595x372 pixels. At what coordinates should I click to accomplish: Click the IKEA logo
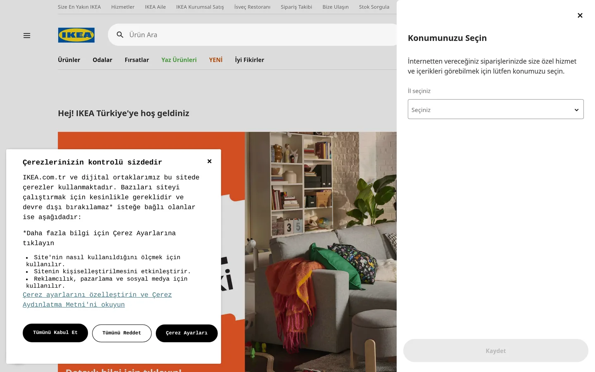pyautogui.click(x=76, y=35)
